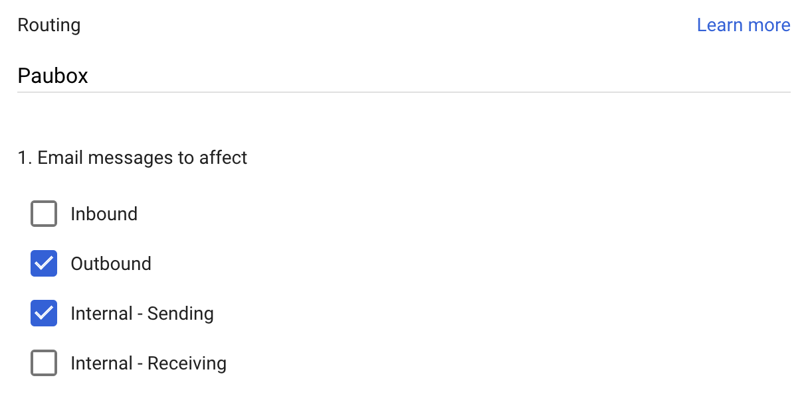Click the Internal - Receiving label
Screen dimensions: 808x402
[148, 363]
